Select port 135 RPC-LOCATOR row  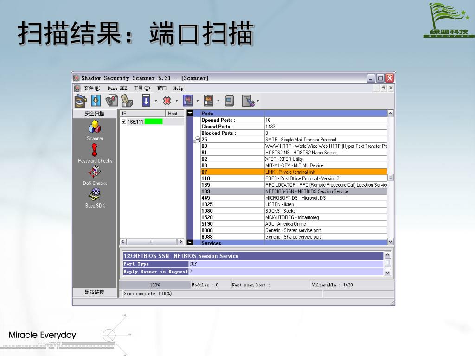tap(294, 185)
